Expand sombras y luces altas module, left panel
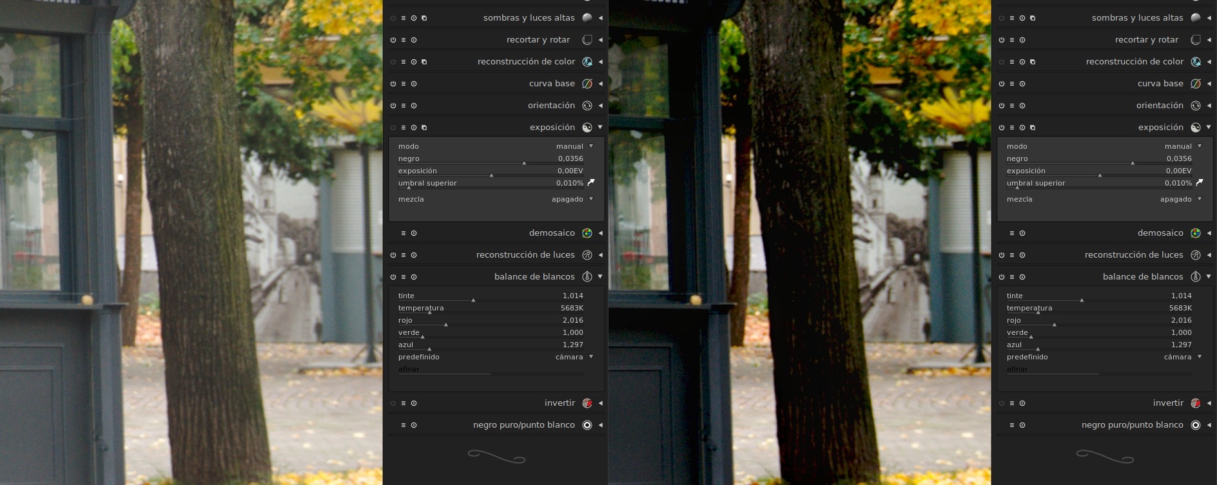1217x485 pixels. pos(600,18)
